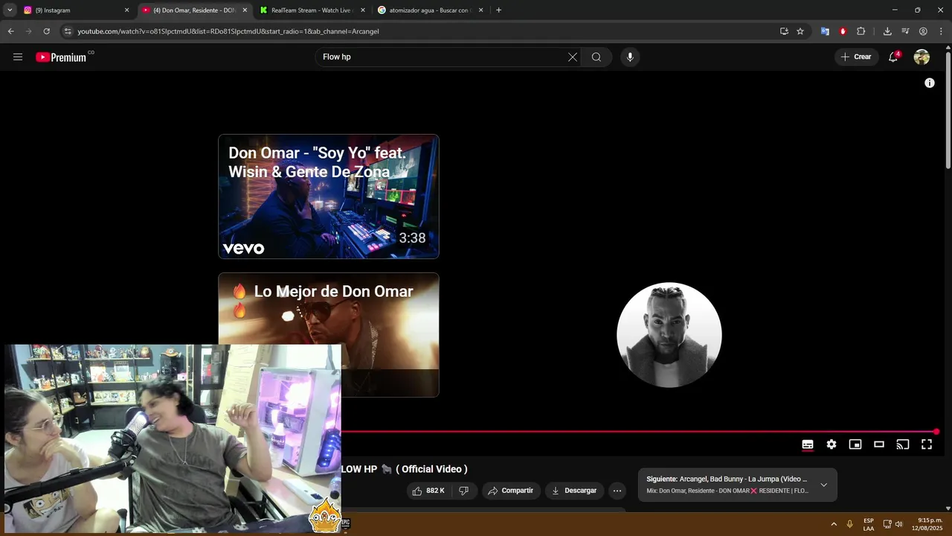Like the video (882 K)

click(x=429, y=491)
